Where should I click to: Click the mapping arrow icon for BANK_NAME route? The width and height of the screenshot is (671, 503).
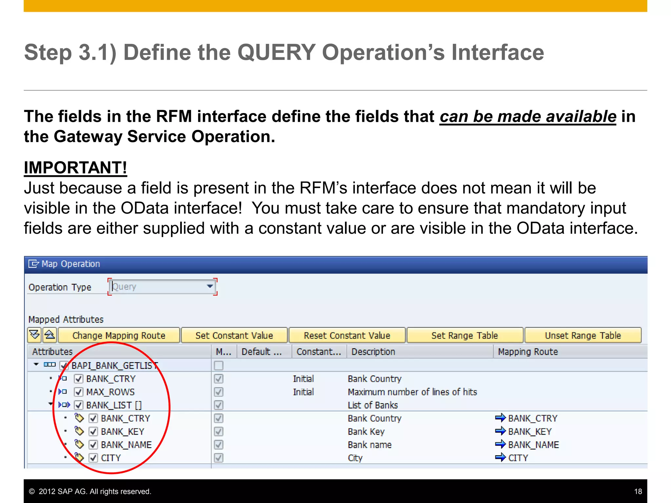point(500,444)
